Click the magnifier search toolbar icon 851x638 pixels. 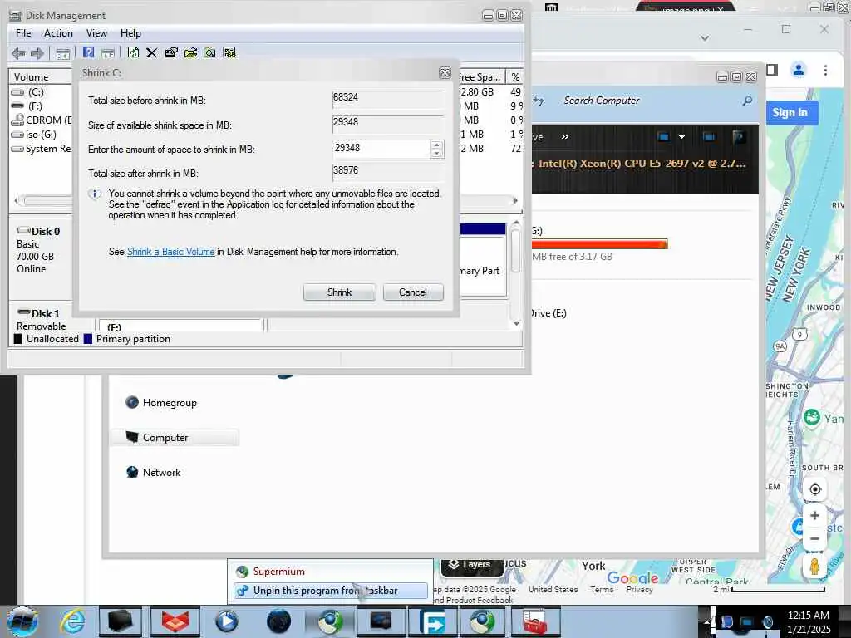[x=210, y=52]
